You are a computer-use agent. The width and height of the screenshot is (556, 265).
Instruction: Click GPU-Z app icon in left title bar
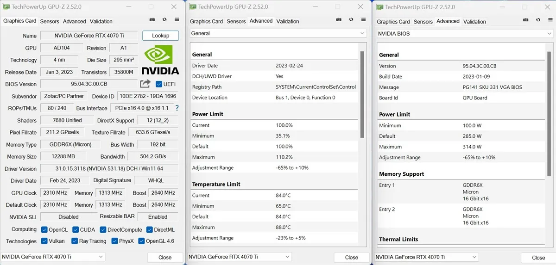(x=6, y=6)
